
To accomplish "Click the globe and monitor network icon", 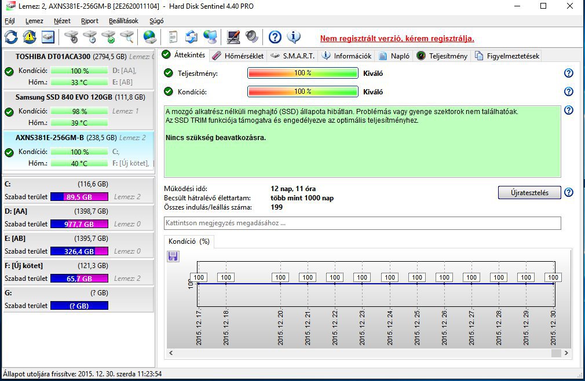I will [x=210, y=37].
